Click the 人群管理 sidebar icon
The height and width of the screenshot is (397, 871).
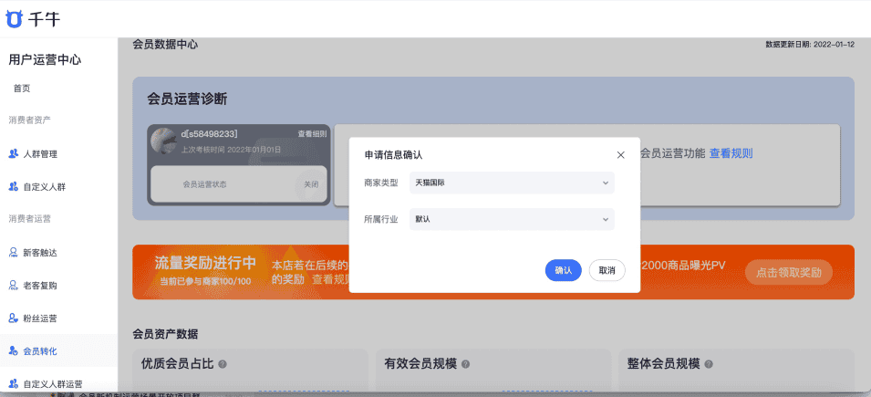[x=14, y=154]
